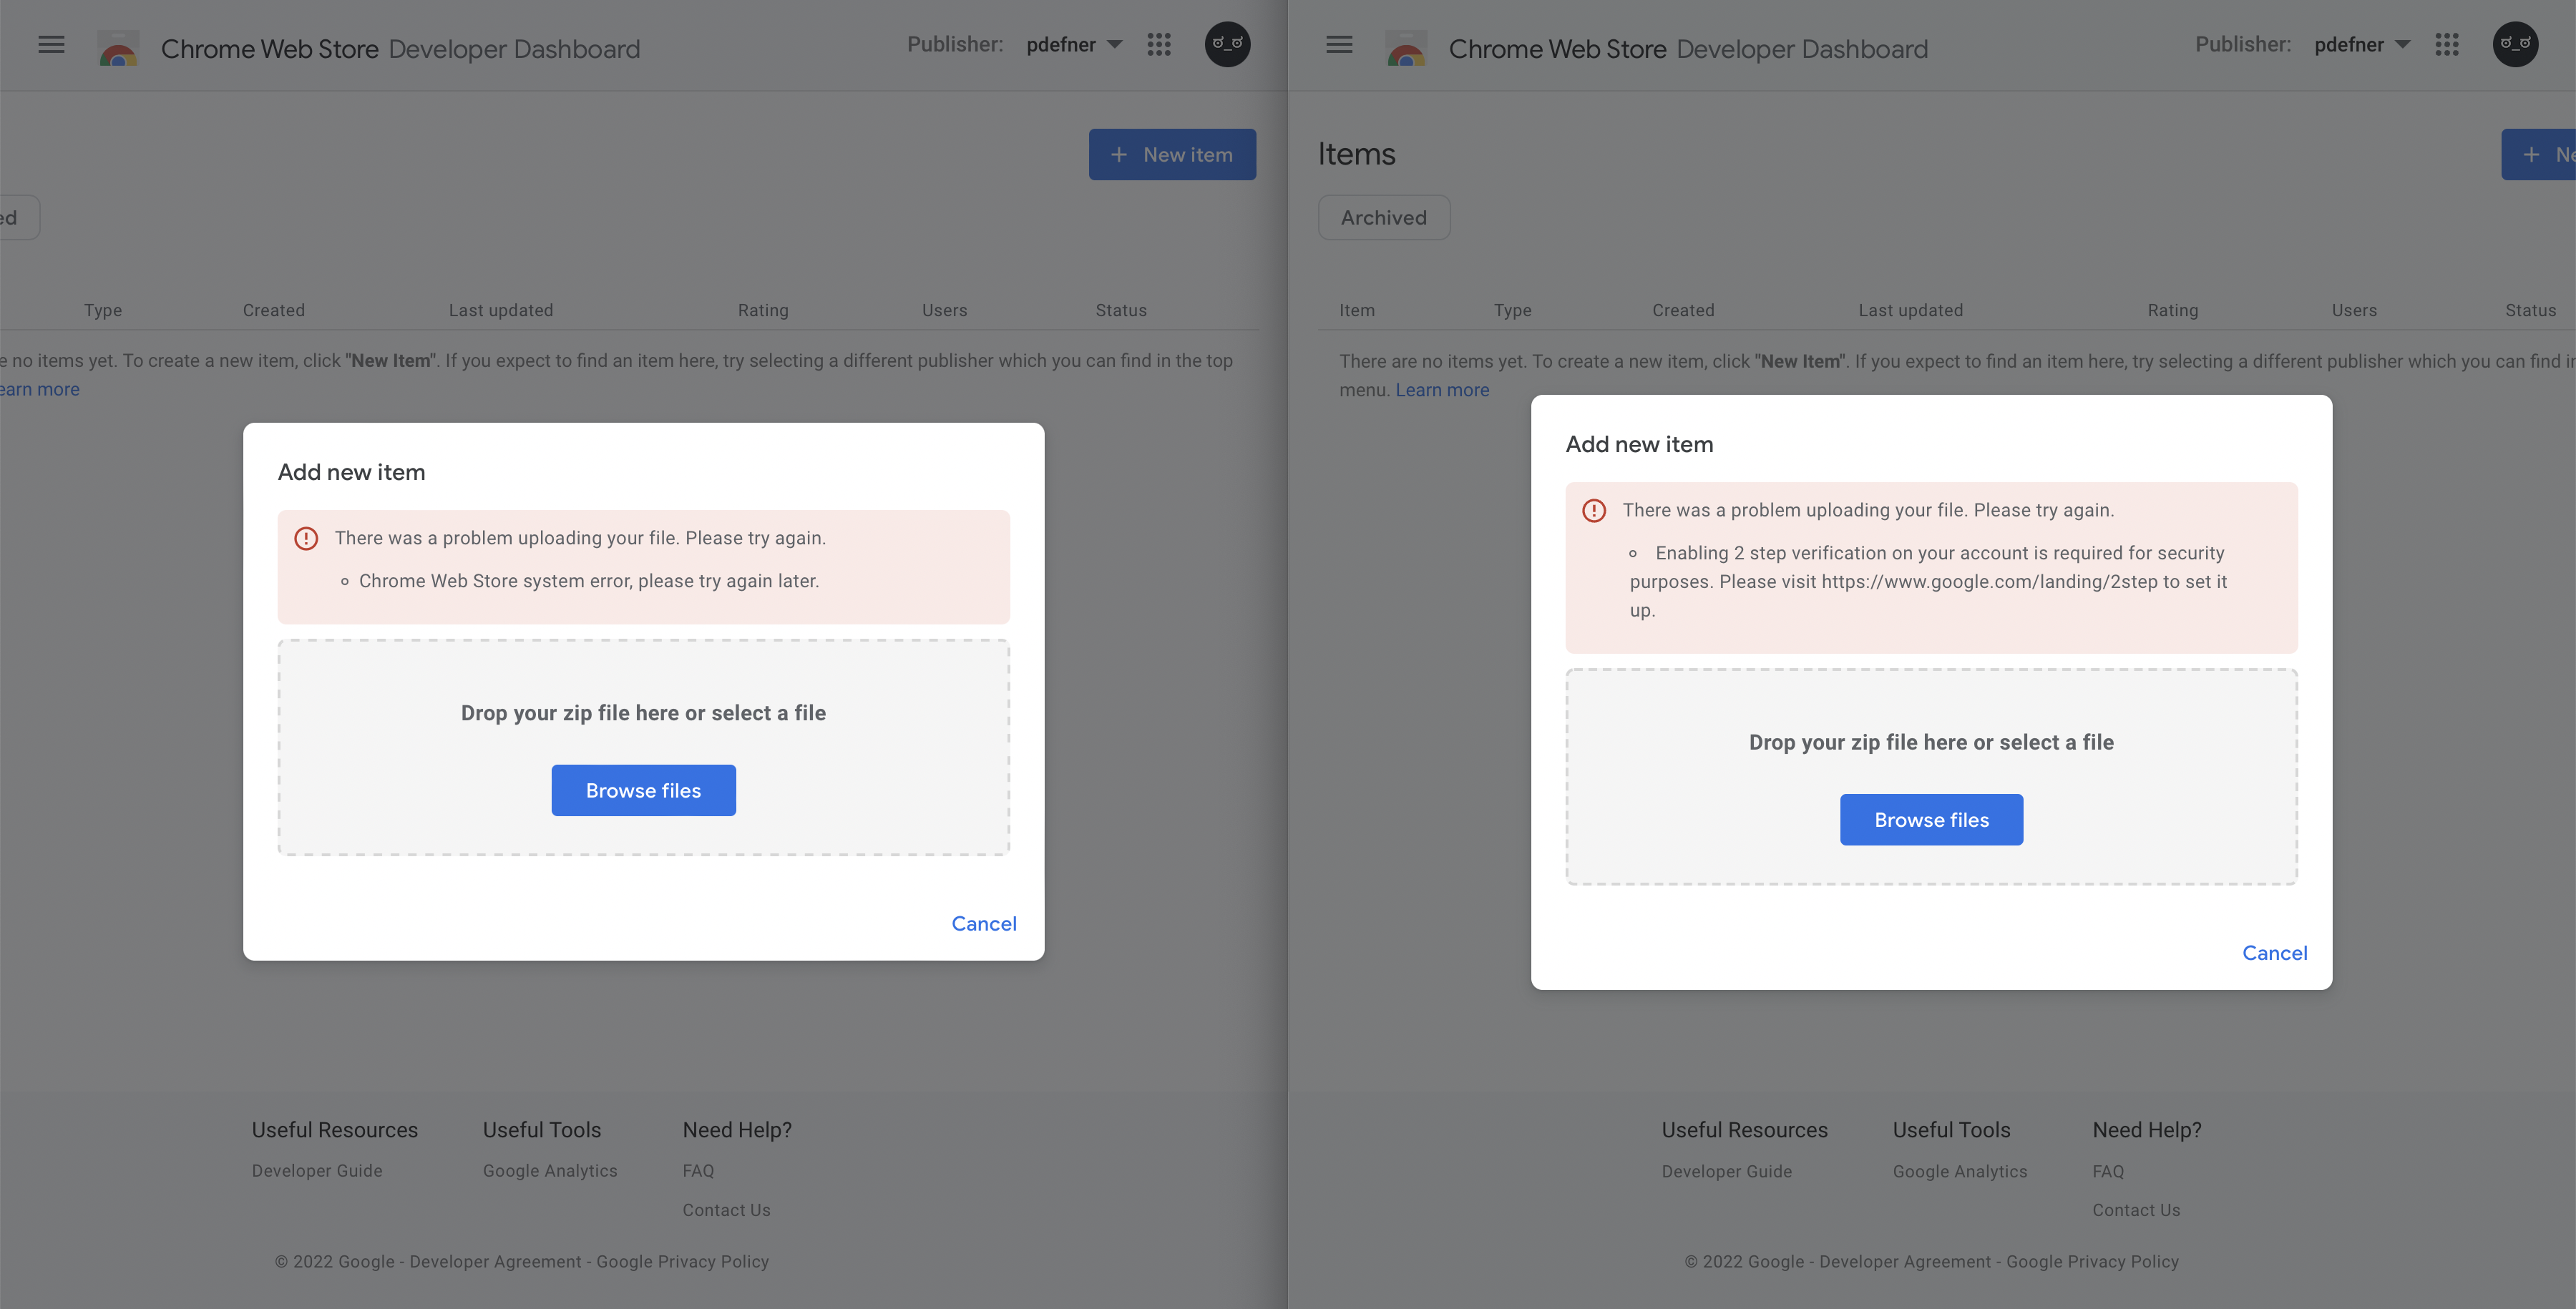Click the account avatar in right window
Image resolution: width=2576 pixels, height=1309 pixels.
coord(2516,45)
